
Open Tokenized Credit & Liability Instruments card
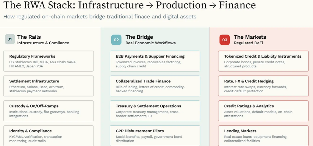click(x=263, y=61)
